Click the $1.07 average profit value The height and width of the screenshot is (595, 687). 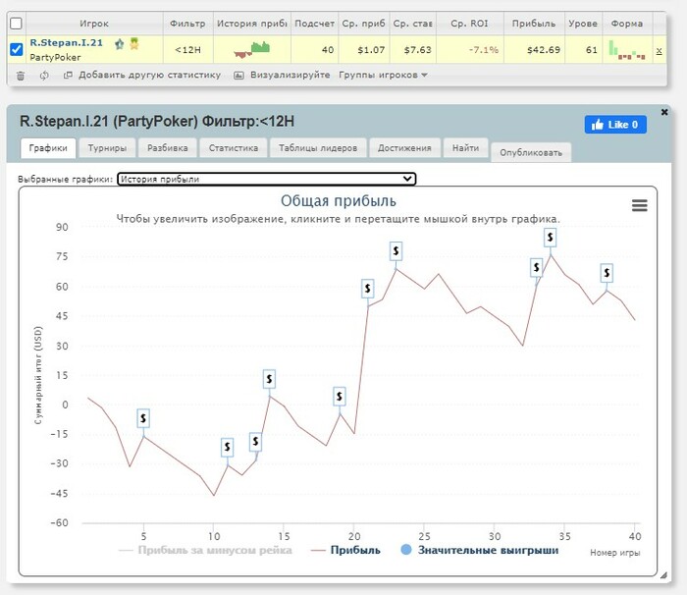(x=371, y=50)
